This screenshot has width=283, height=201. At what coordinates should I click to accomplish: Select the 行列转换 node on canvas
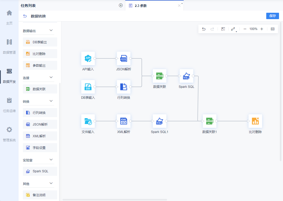click(124, 87)
